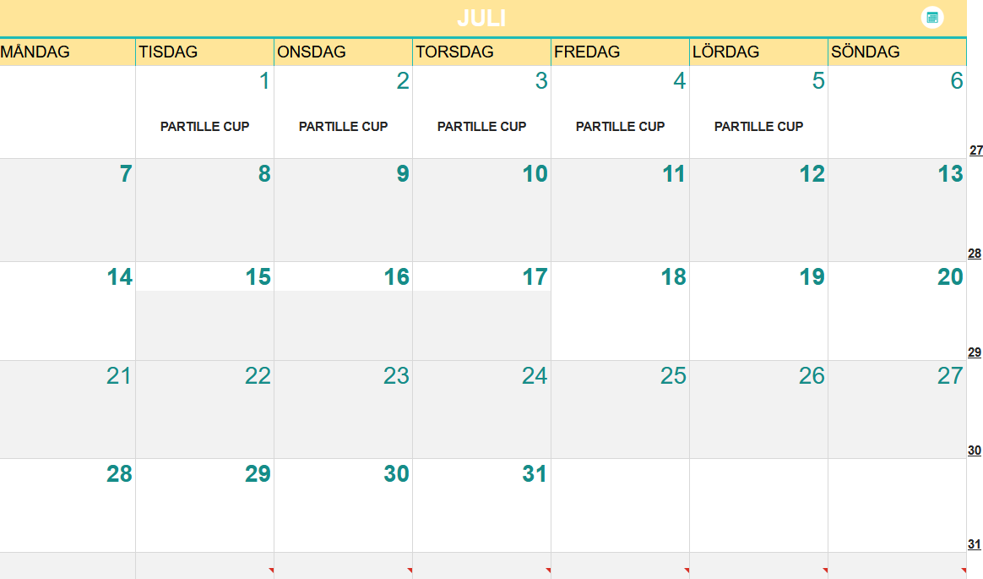Select the MÅNDAG column header

67,52
